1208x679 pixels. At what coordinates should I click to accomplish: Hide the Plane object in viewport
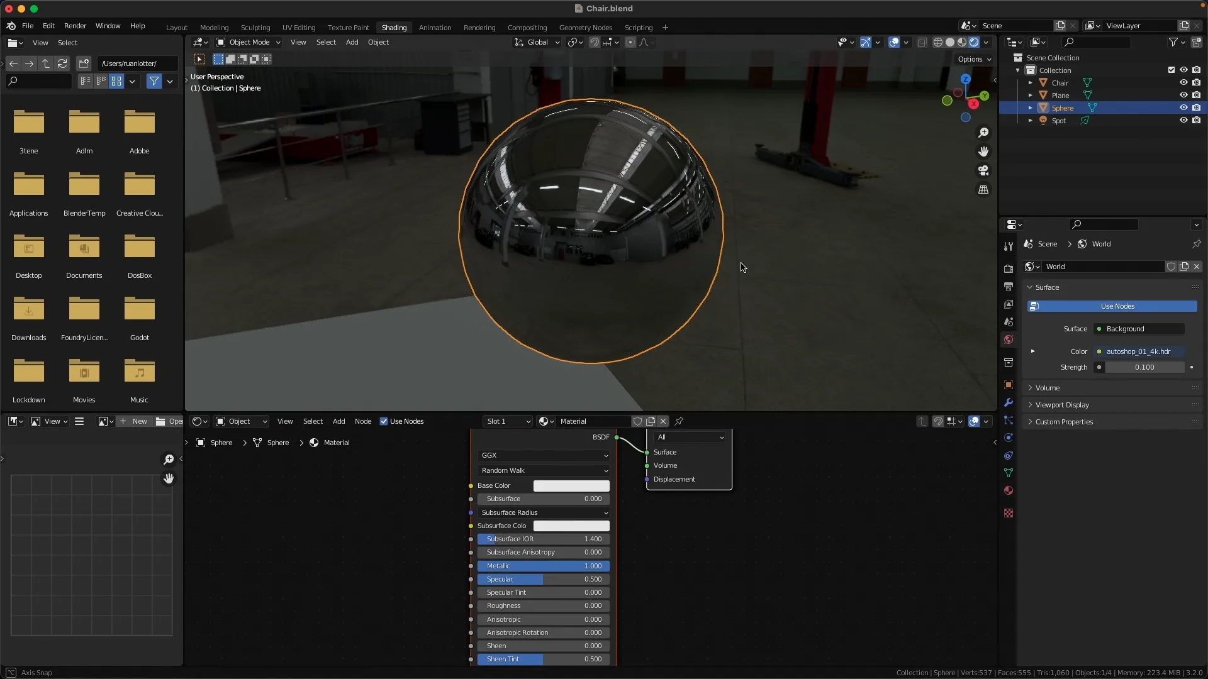(1183, 96)
